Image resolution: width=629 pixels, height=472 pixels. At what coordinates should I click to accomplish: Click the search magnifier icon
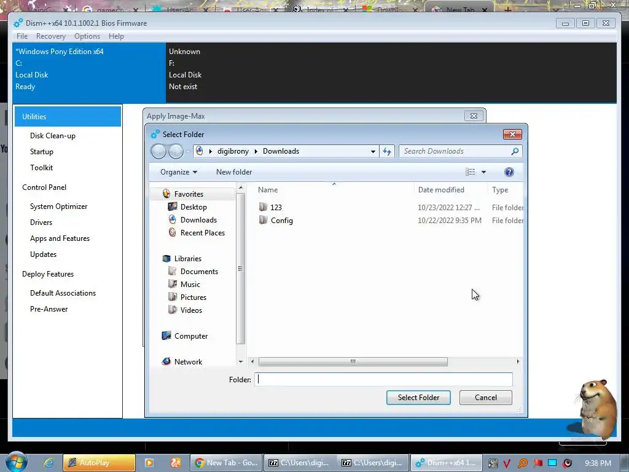point(515,151)
